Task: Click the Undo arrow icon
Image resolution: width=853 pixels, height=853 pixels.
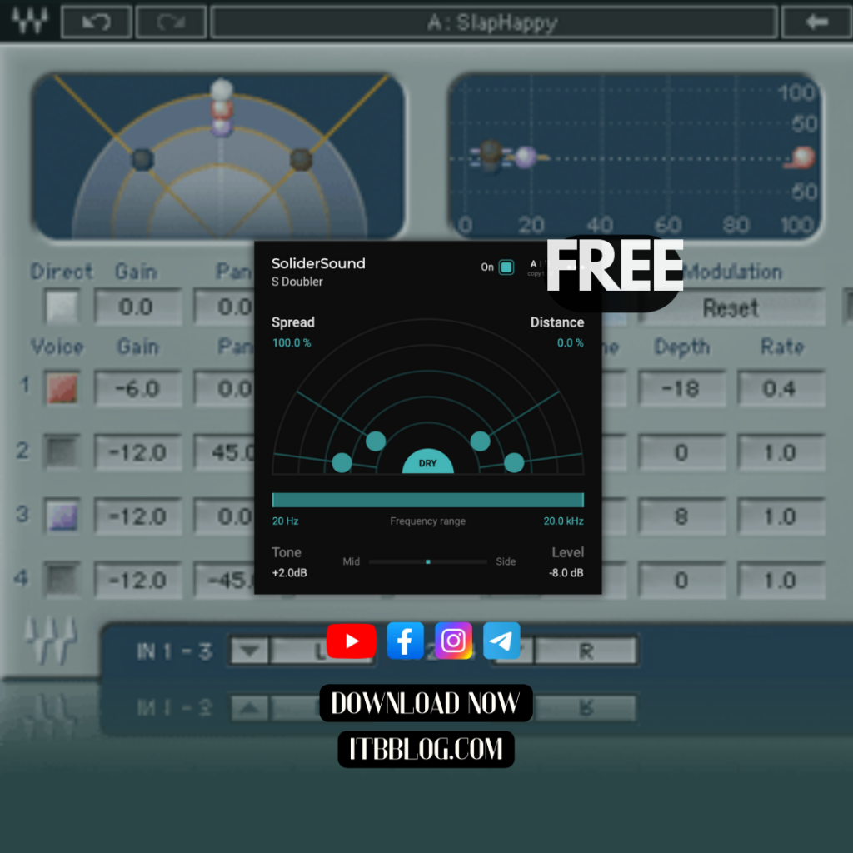Action: 96,22
